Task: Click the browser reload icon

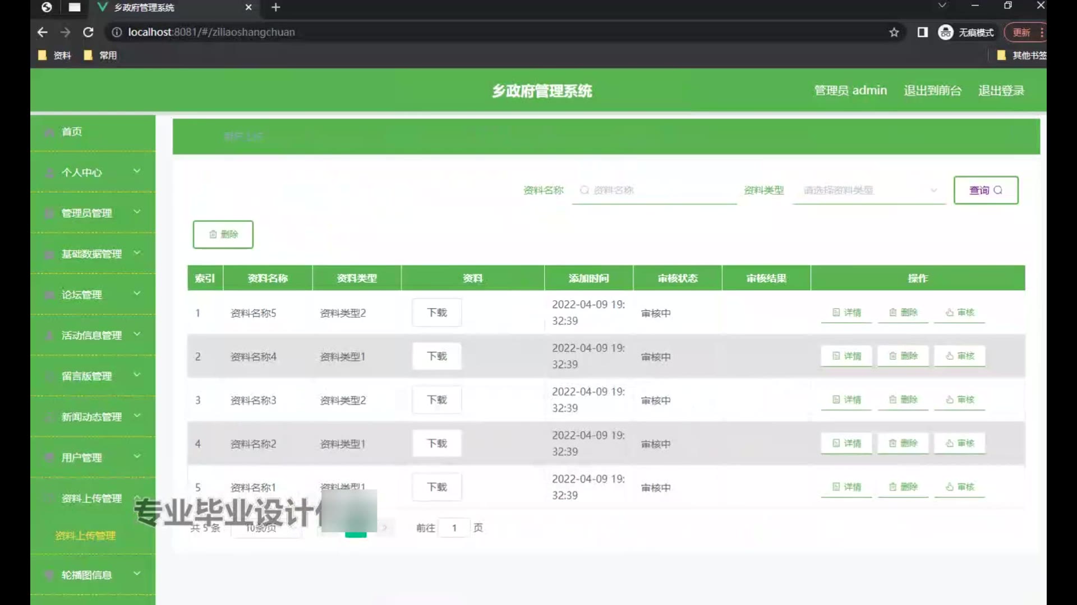Action: (88, 32)
